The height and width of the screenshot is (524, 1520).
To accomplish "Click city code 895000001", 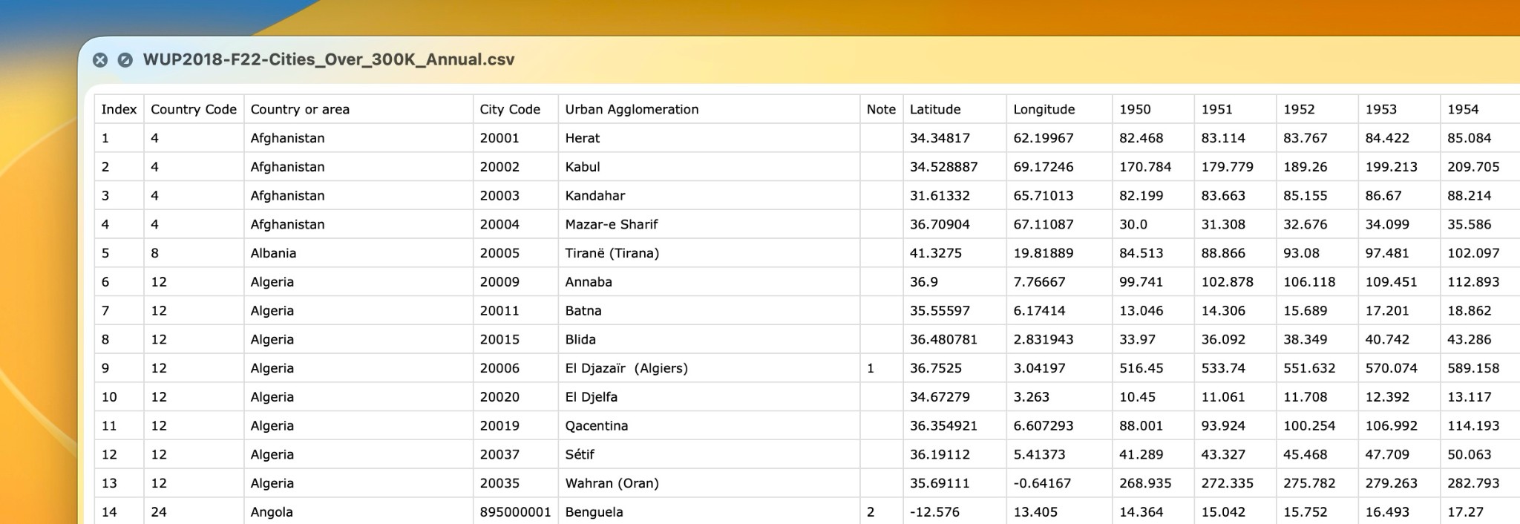I will pos(515,512).
